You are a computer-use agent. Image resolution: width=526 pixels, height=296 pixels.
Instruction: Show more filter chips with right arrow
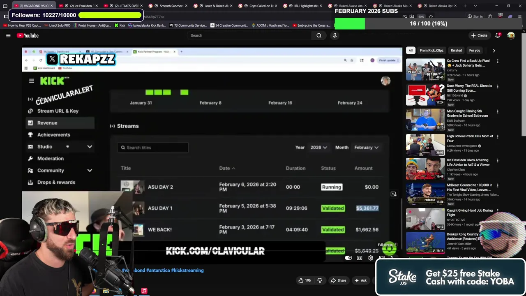point(494,51)
